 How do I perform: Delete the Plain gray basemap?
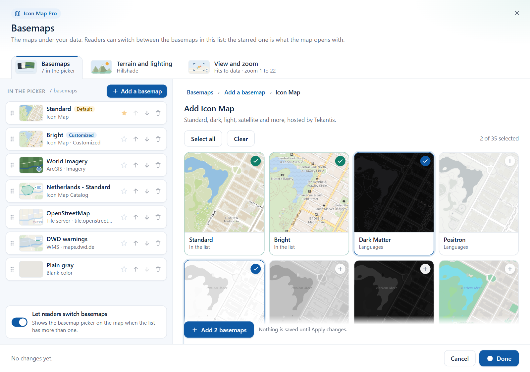pyautogui.click(x=158, y=269)
